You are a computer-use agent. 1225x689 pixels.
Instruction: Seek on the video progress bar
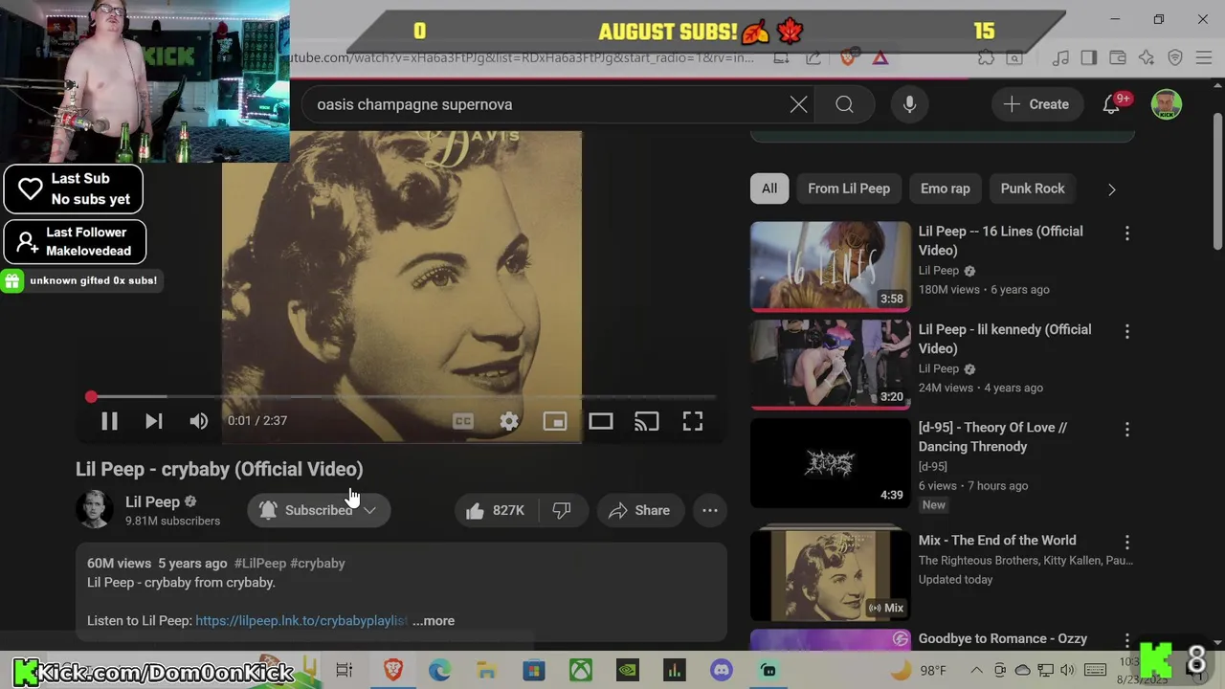402,396
